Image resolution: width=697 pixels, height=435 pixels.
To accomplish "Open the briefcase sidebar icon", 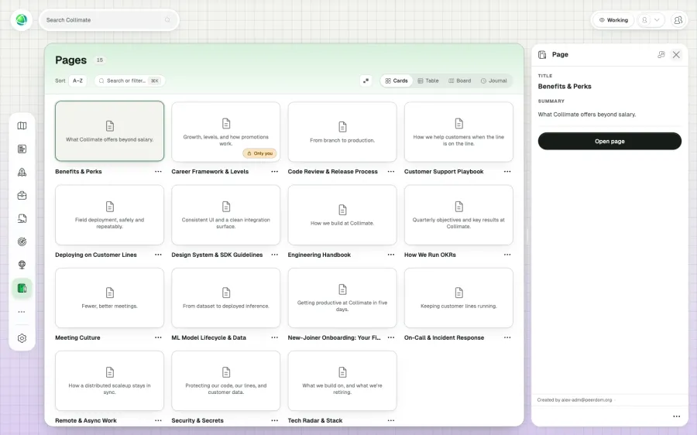I will (22, 195).
